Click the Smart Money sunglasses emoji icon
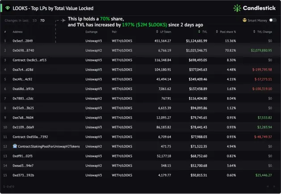The width and height of the screenshot is (281, 194). [x=244, y=20]
